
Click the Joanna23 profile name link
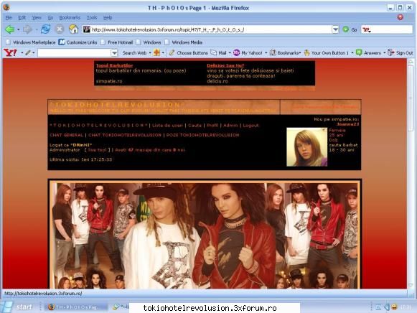point(348,124)
